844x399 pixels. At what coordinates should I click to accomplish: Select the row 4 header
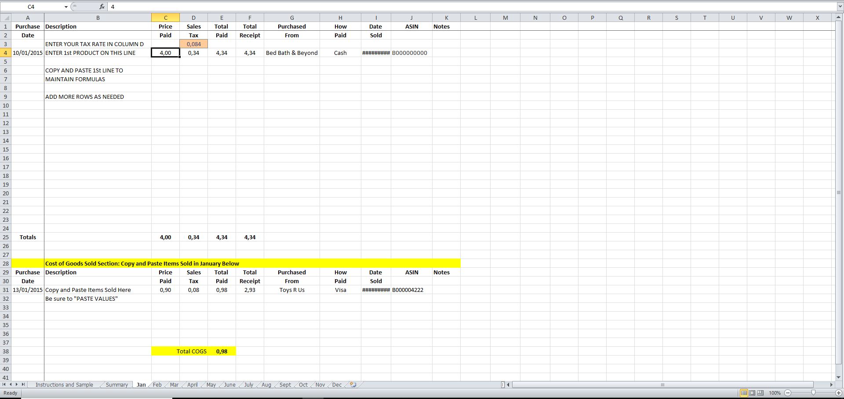pyautogui.click(x=6, y=53)
